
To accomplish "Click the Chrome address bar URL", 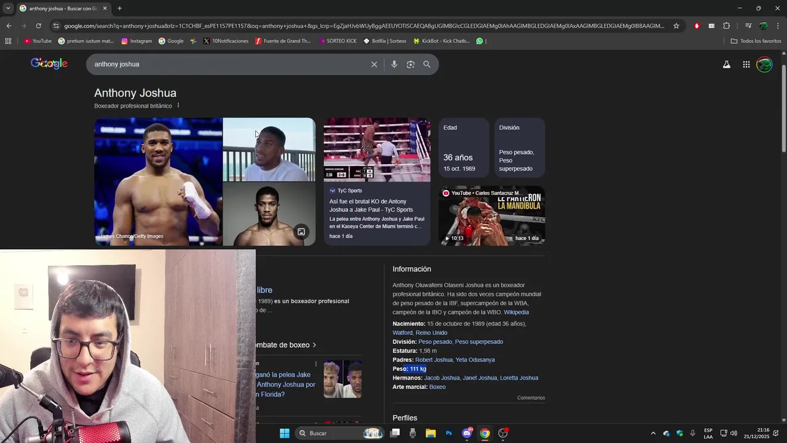I will tap(364, 26).
